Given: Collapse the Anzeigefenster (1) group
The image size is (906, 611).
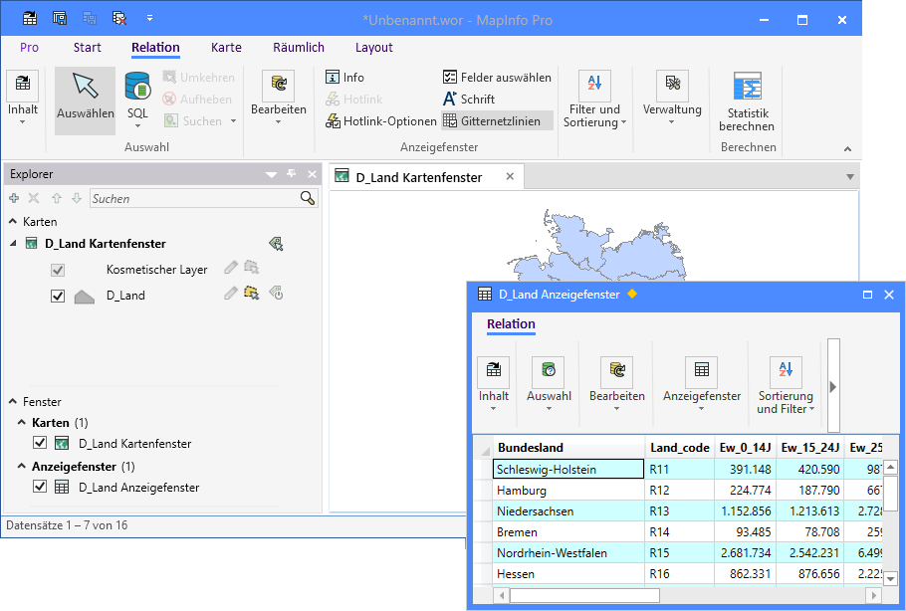Looking at the screenshot, I should [22, 466].
